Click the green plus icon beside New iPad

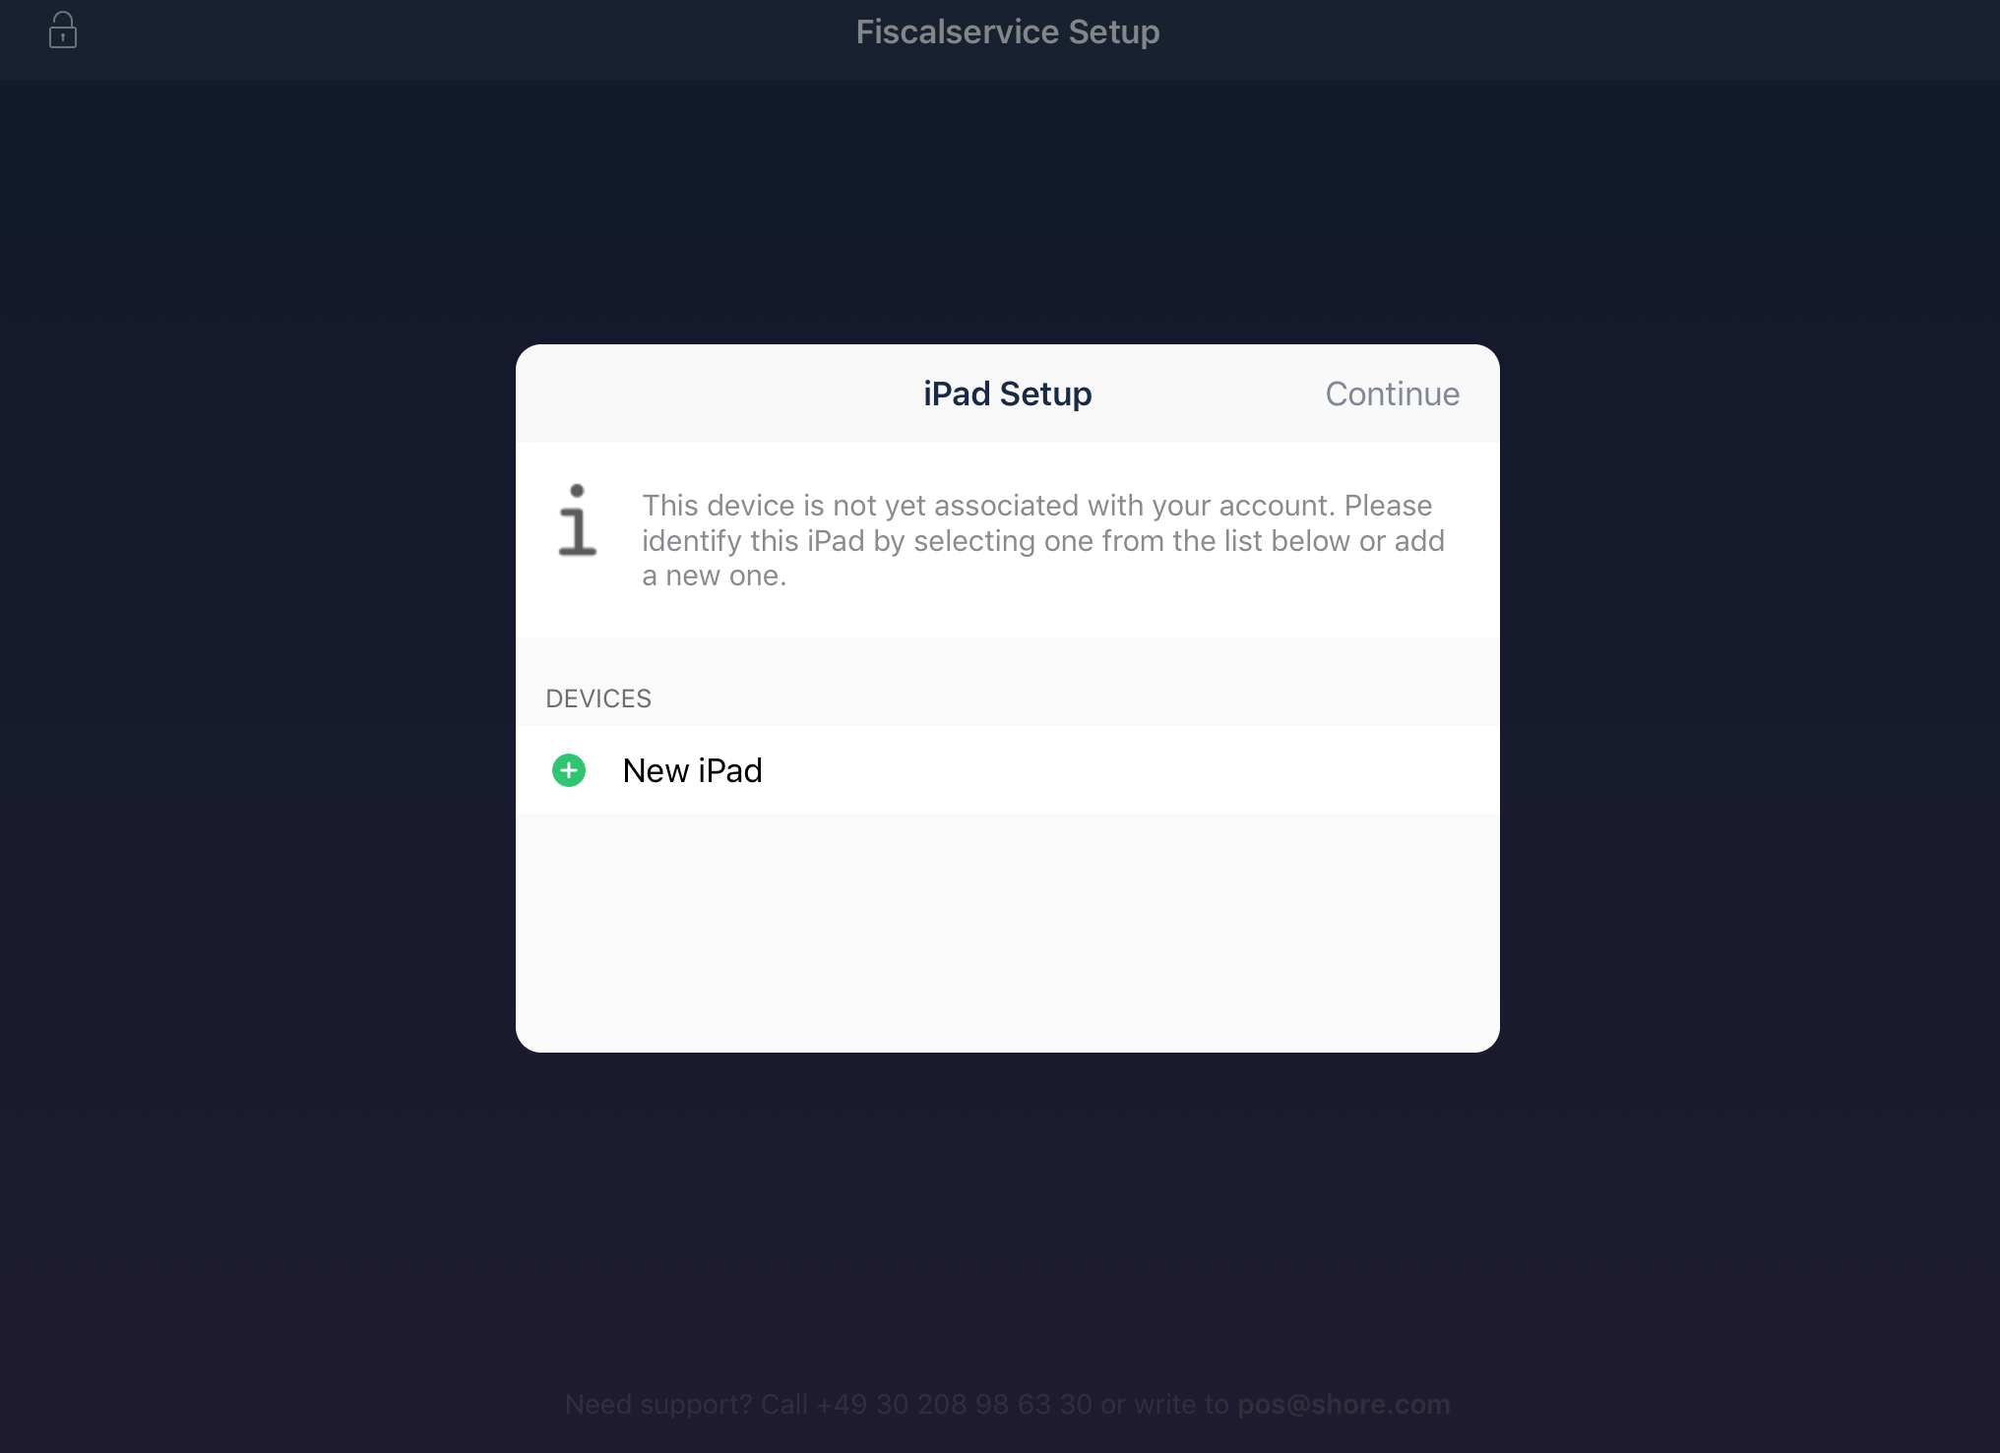click(569, 770)
